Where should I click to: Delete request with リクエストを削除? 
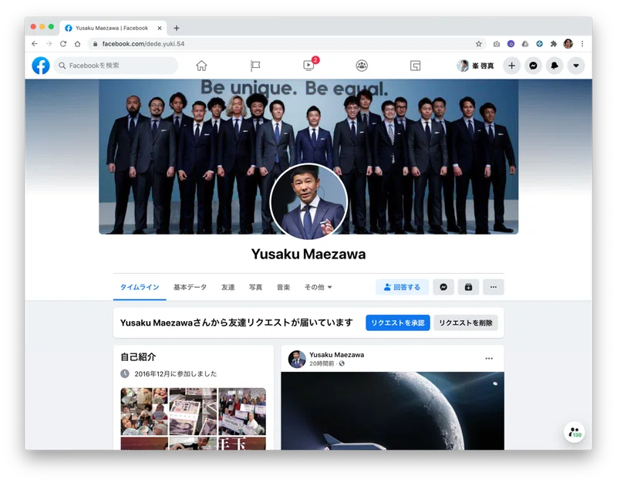click(466, 323)
